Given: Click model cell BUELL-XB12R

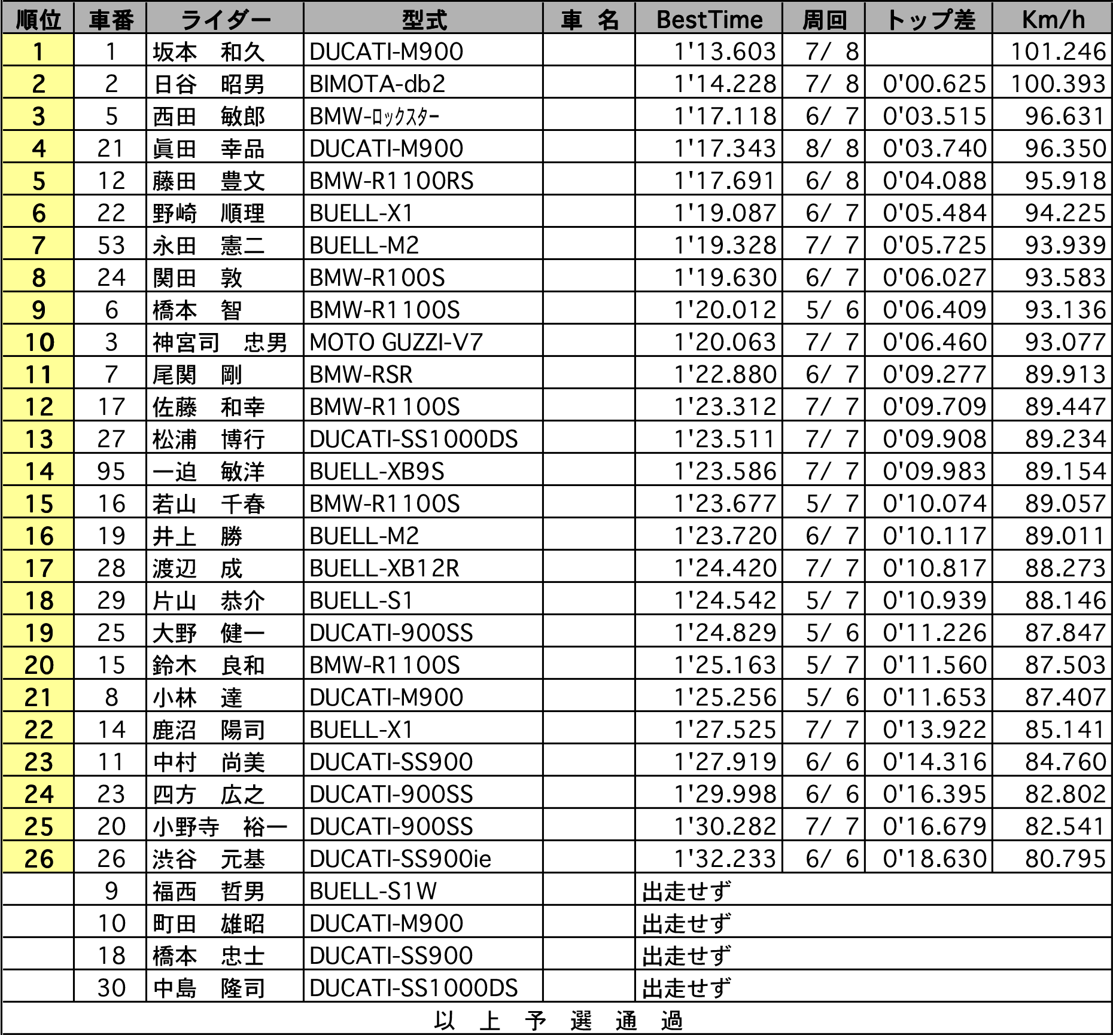Looking at the screenshot, I should (384, 568).
